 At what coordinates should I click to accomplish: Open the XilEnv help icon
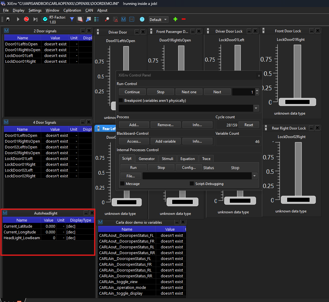click(x=142, y=19)
